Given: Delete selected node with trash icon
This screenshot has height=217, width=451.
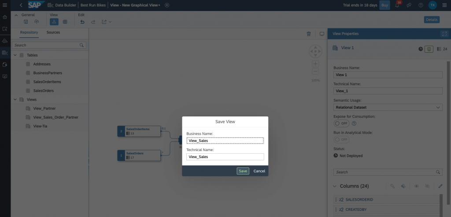Looking at the screenshot, I should 309,34.
